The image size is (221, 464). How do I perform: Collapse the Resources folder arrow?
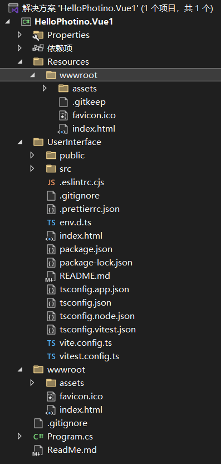20,62
